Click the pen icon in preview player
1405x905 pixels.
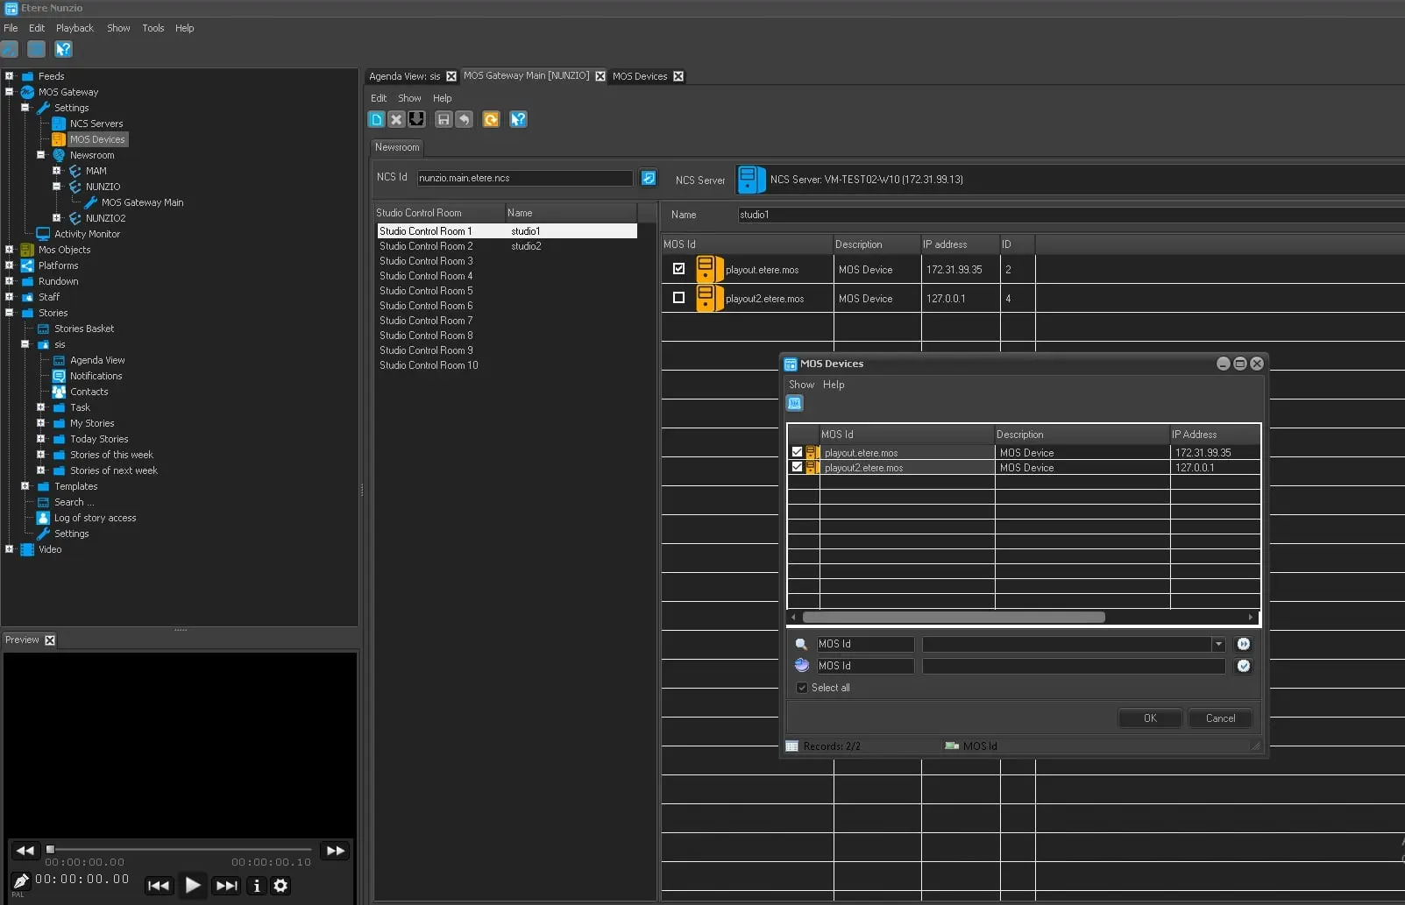click(x=20, y=880)
